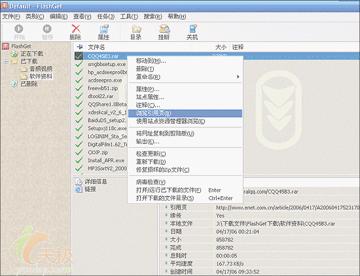Click the 本地文件 path value
Image resolution: width=360 pixels, height=276 pixels.
pyautogui.click(x=276, y=224)
